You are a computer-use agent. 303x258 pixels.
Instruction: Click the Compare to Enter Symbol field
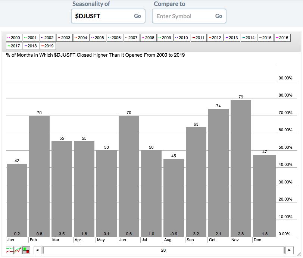(183, 16)
